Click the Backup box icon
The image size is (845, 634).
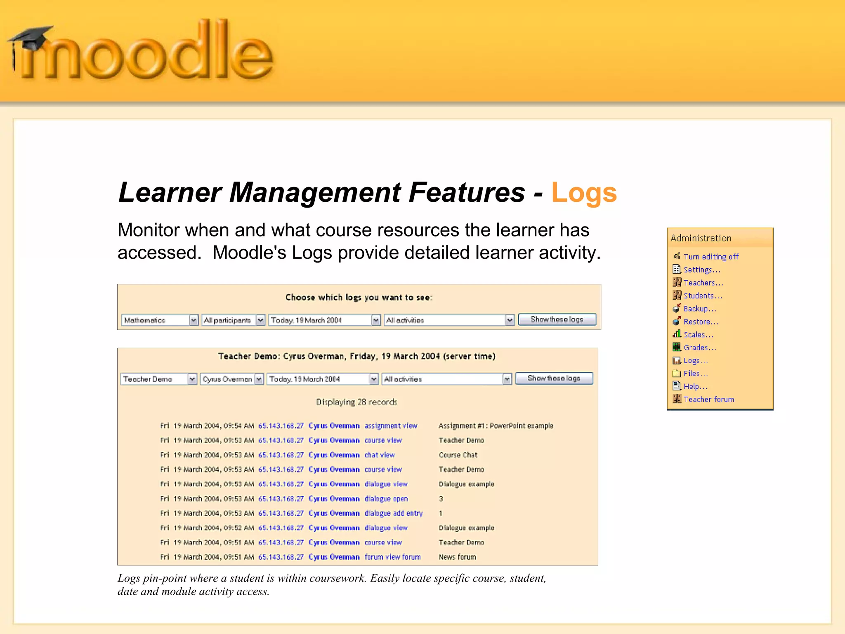677,308
